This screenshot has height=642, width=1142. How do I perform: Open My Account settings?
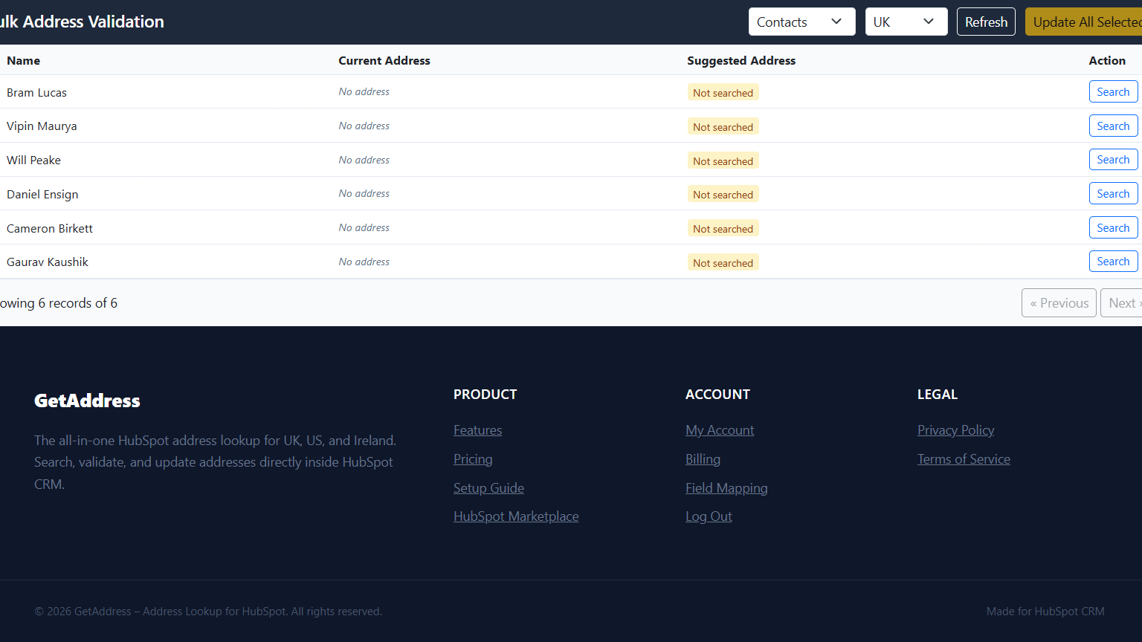pyautogui.click(x=720, y=429)
